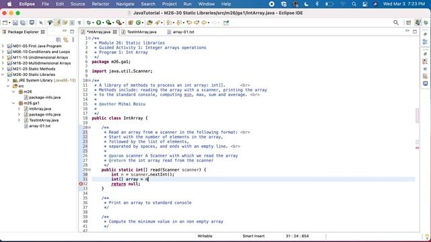Collapse the M26-30 Static Libraries project
The width and height of the screenshot is (431, 242).
(3, 75)
